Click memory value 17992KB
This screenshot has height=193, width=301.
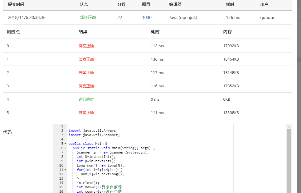pyautogui.click(x=231, y=46)
